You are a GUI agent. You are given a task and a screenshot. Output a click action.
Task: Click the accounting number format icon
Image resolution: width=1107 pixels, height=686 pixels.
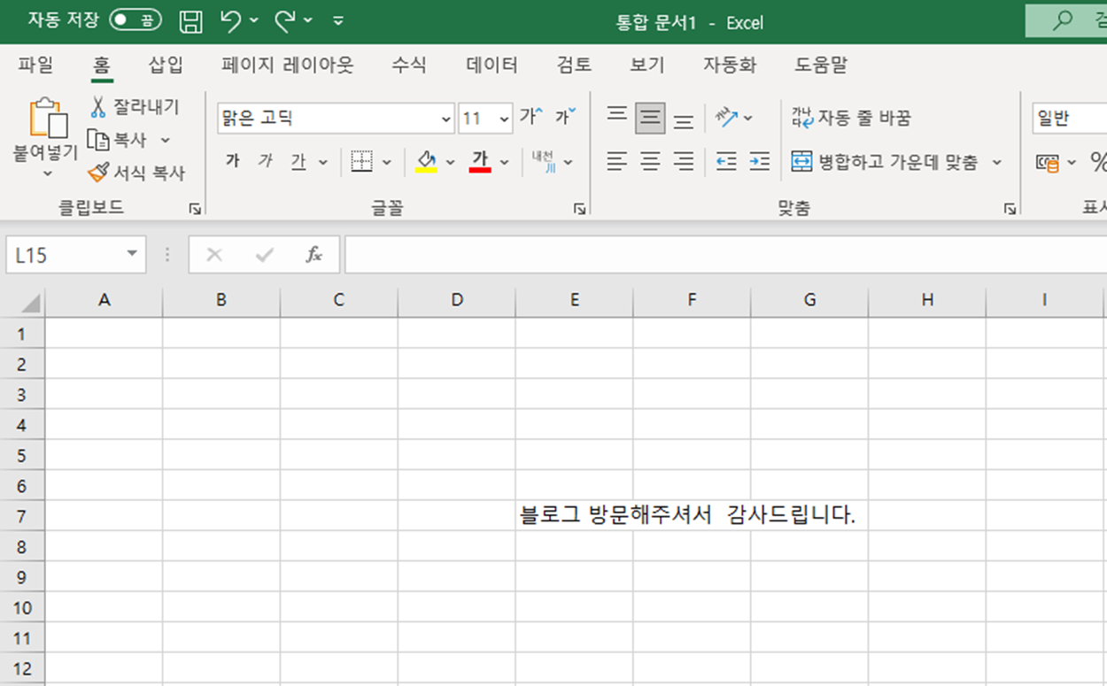pos(1048,163)
